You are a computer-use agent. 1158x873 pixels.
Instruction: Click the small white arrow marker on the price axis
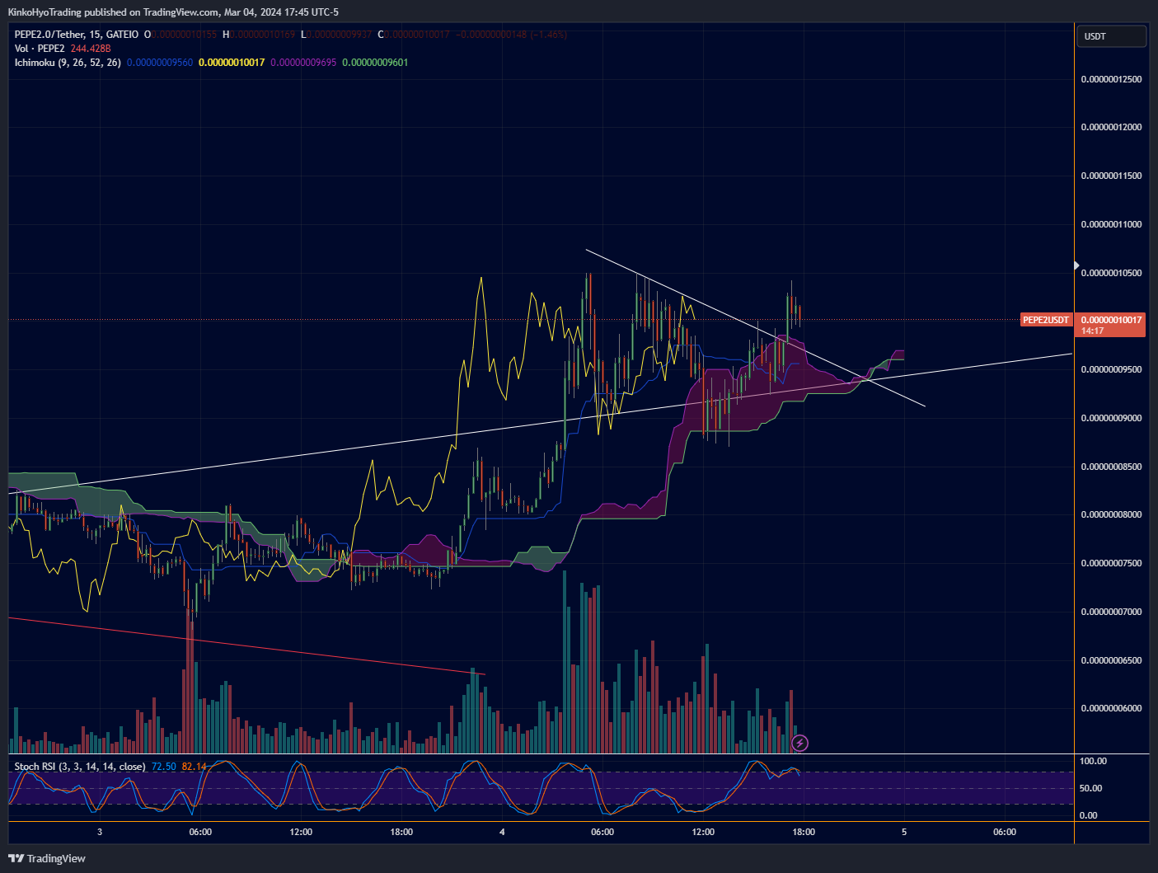1076,265
